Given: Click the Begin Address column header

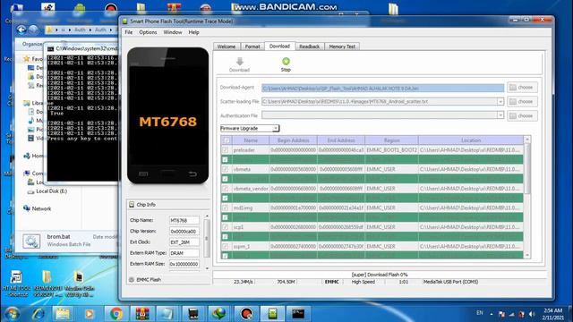Looking at the screenshot, I should 293,140.
